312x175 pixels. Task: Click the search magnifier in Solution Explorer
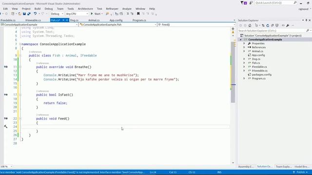[x=308, y=31]
